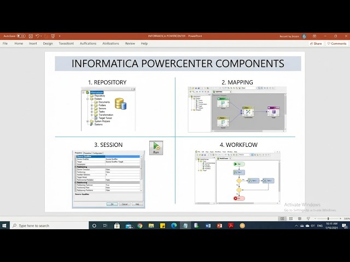350x262 pixels.
Task: Click the ENG language indicator
Action: [x=320, y=225]
